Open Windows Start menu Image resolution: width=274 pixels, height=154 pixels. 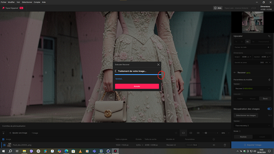3,151
